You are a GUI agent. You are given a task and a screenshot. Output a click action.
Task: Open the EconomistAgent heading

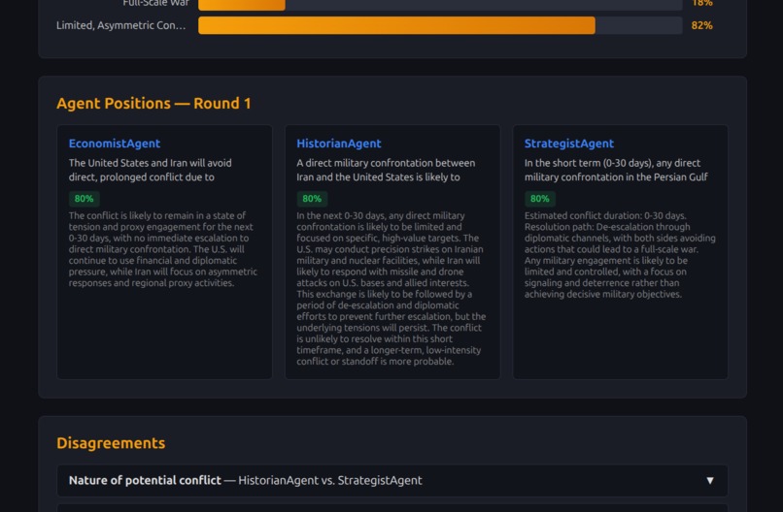(x=115, y=144)
